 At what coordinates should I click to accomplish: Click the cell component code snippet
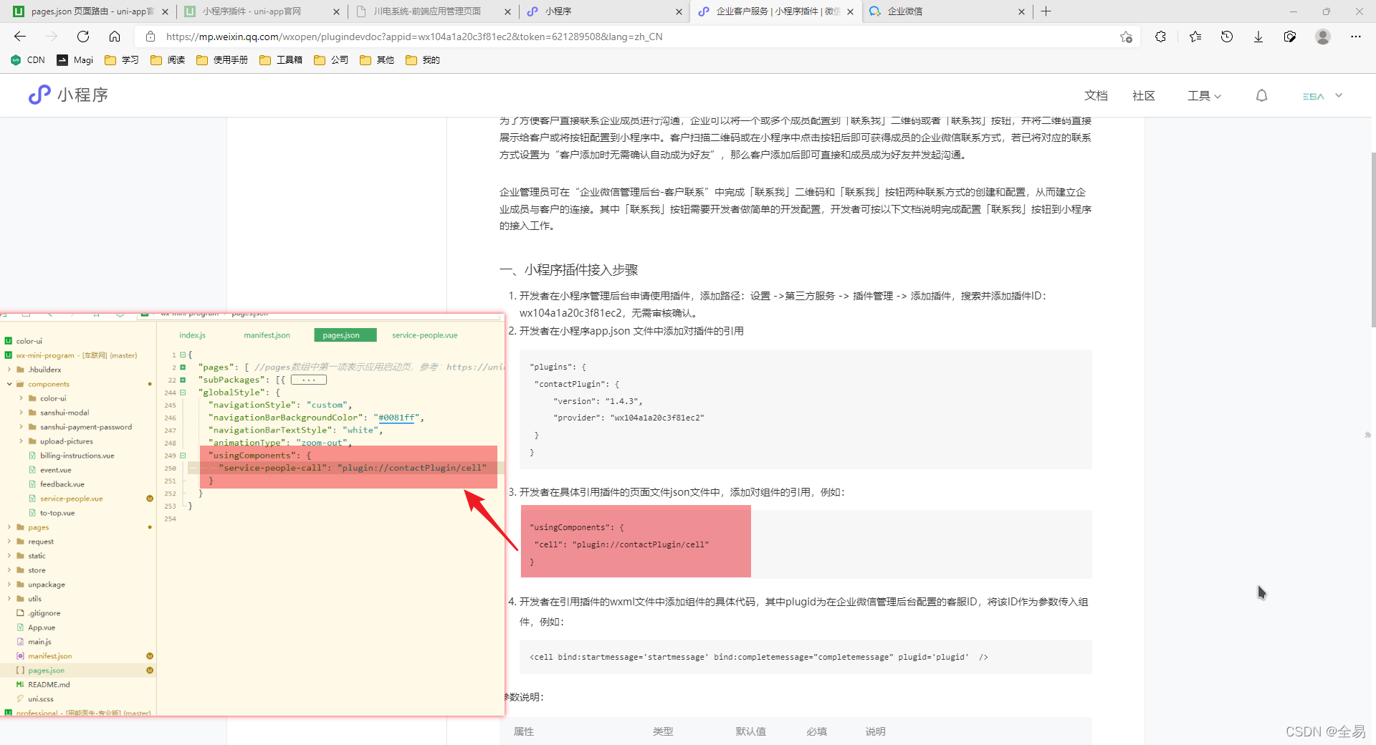click(806, 657)
